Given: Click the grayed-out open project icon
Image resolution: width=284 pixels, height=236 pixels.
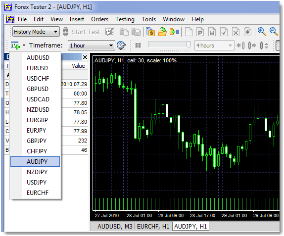Looking at the screenshot, I should pos(124,32).
